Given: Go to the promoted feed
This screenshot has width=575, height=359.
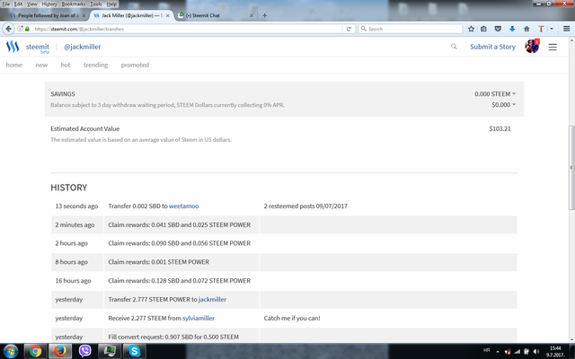Looking at the screenshot, I should pyautogui.click(x=135, y=65).
